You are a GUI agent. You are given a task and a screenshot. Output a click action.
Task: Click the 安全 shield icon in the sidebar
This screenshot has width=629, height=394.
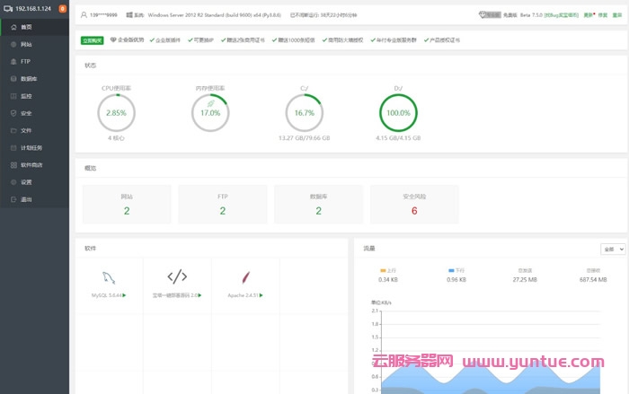(x=13, y=113)
